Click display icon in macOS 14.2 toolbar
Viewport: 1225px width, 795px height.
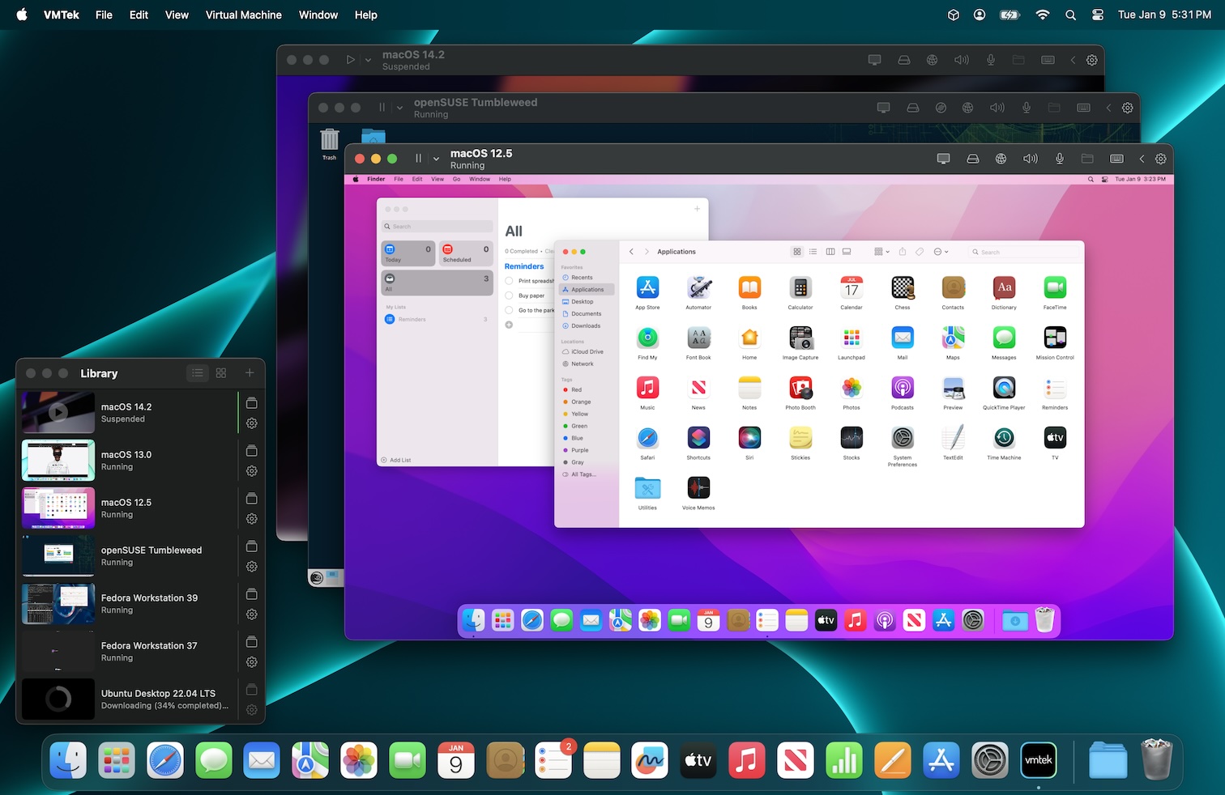click(x=874, y=60)
